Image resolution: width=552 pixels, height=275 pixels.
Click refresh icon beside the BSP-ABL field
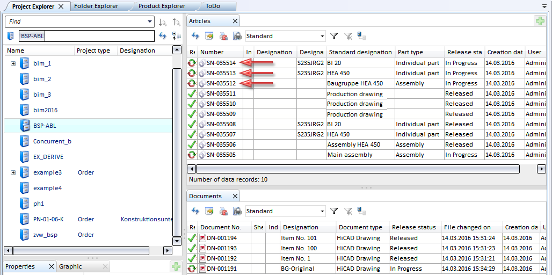click(163, 36)
